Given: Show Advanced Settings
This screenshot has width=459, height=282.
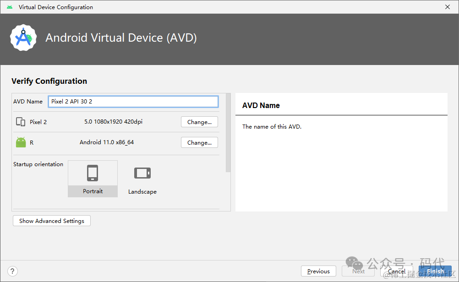Looking at the screenshot, I should tap(52, 221).
